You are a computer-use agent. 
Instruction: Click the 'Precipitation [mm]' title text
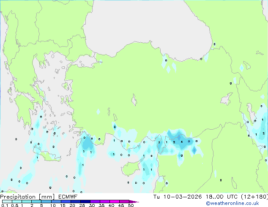pos(27,197)
